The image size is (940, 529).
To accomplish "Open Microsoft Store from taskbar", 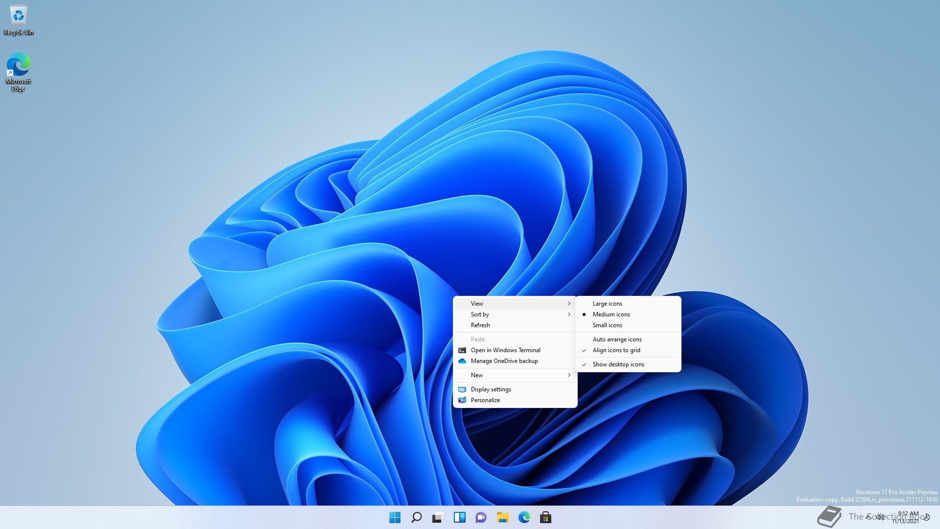I will (546, 517).
